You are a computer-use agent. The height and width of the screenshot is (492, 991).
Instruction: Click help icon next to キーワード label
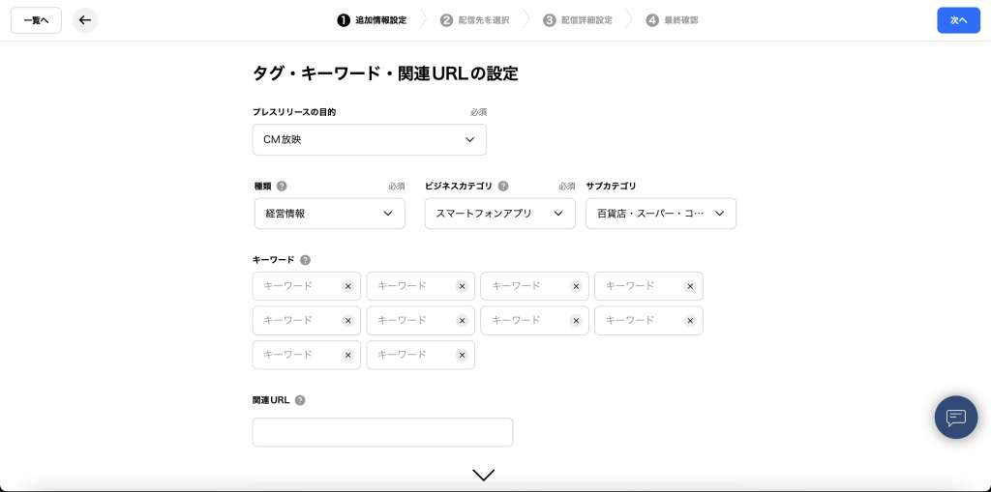(x=305, y=260)
